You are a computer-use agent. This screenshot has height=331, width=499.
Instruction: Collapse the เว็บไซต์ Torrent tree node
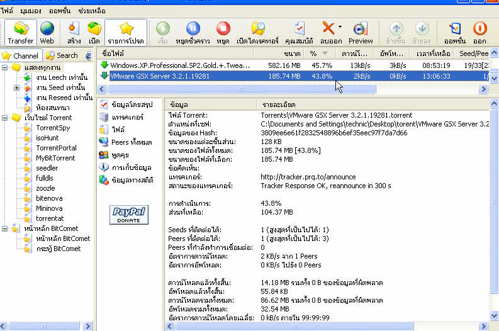pos(6,118)
